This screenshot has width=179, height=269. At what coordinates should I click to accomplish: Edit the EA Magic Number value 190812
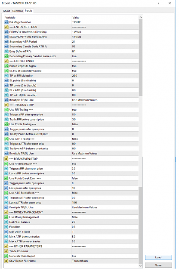point(105,22)
